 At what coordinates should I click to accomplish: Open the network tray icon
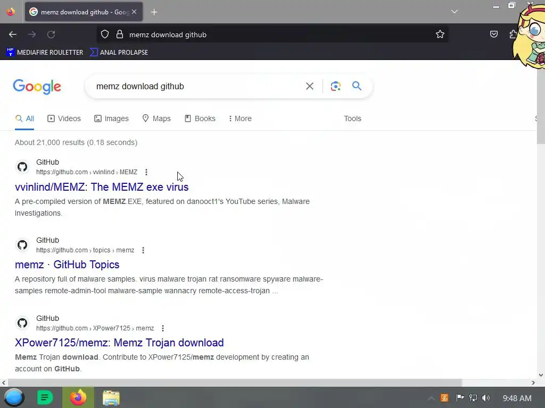pos(473,397)
